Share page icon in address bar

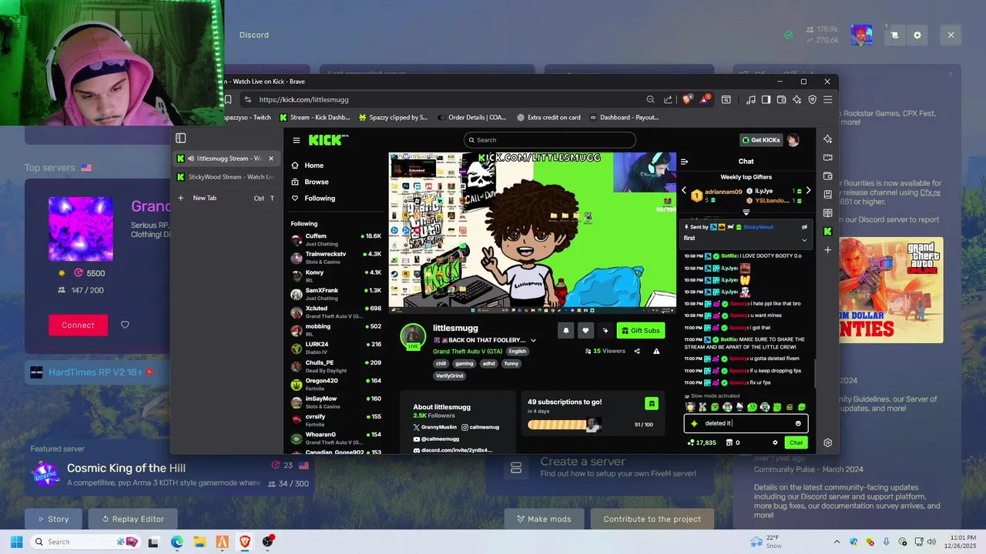tap(668, 99)
